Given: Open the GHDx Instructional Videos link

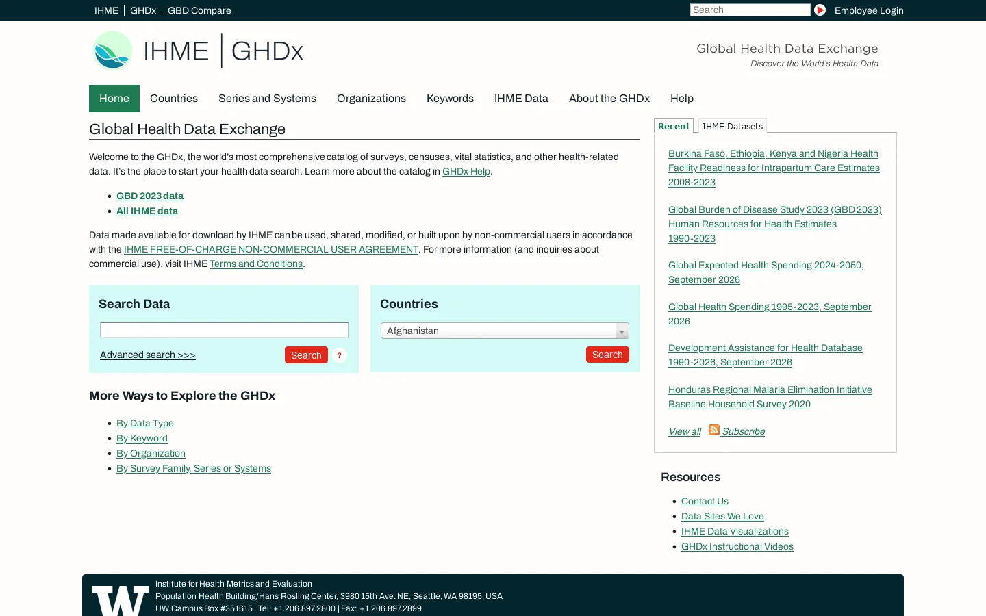Looking at the screenshot, I should (737, 546).
